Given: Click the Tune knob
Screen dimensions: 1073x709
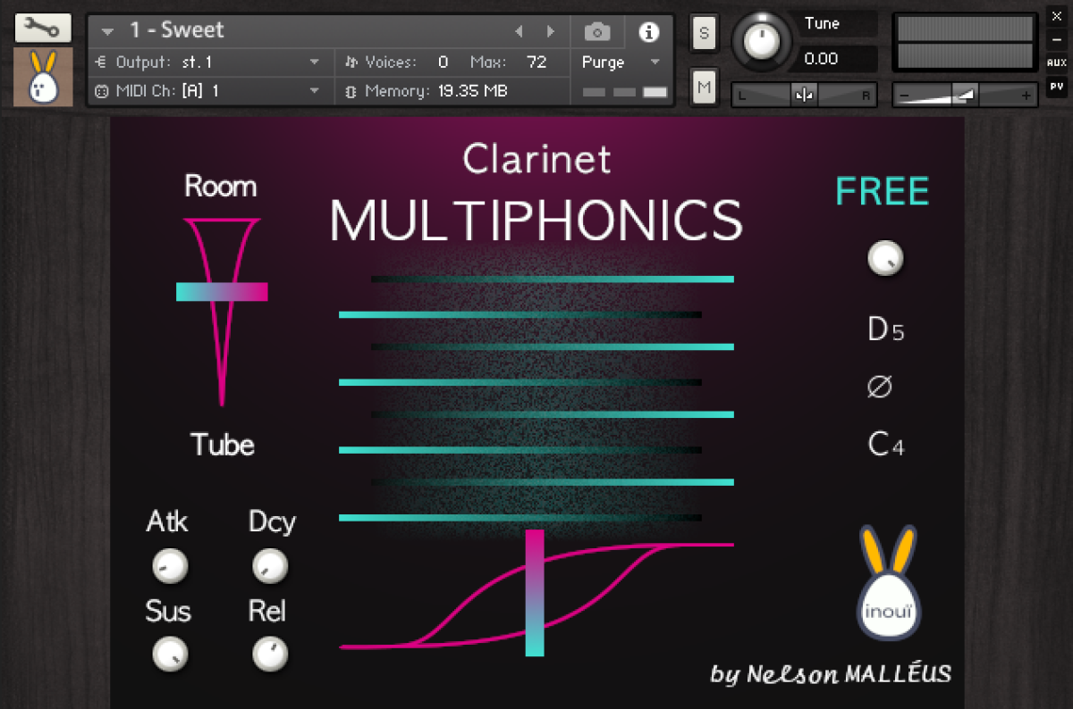Looking at the screenshot, I should click(x=761, y=40).
